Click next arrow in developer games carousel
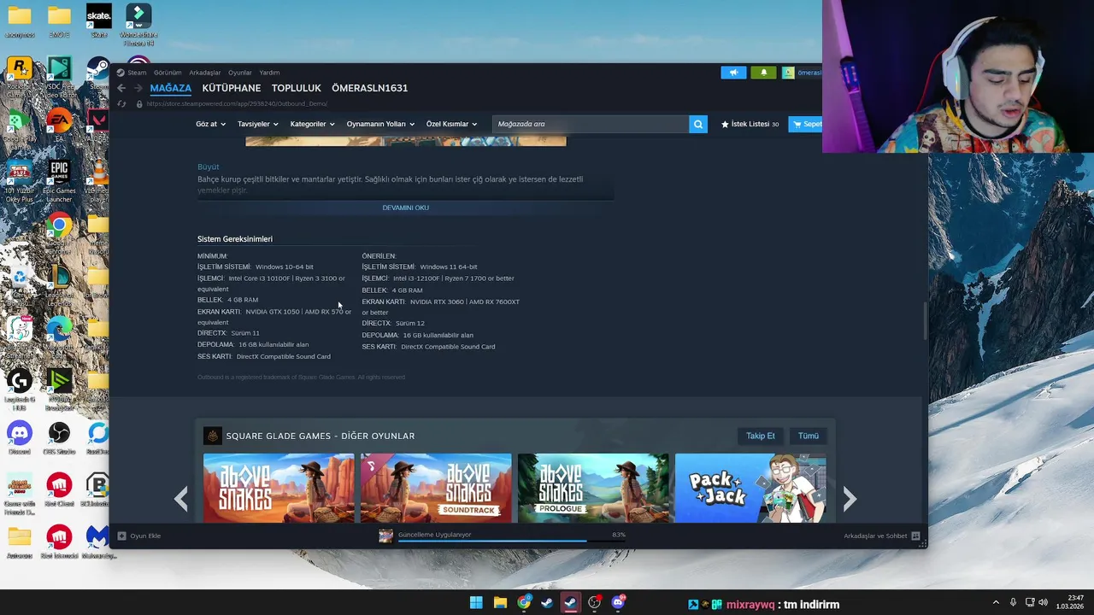Image resolution: width=1094 pixels, height=615 pixels. click(849, 499)
